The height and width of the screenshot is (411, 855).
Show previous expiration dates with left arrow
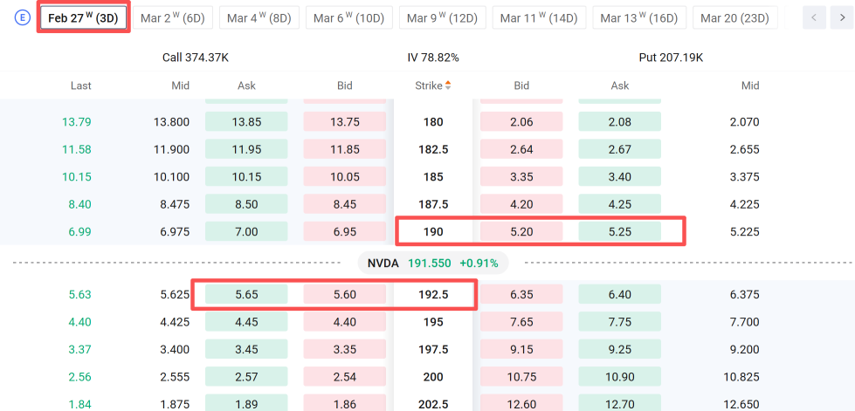tap(814, 17)
